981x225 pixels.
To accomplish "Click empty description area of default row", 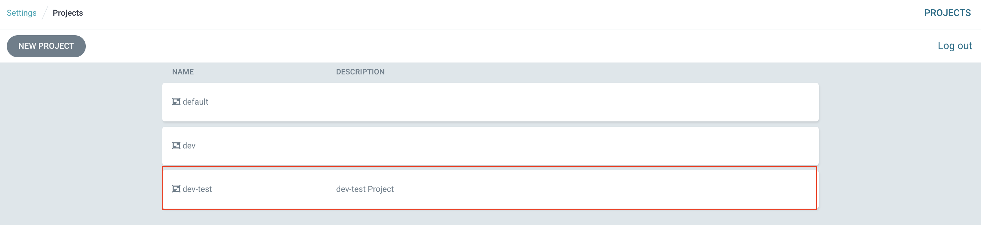I will [571, 102].
